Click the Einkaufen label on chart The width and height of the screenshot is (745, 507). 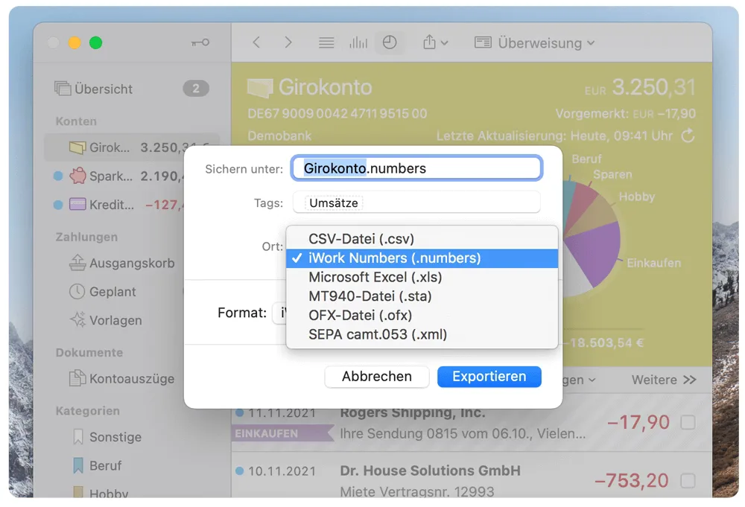[x=654, y=263]
